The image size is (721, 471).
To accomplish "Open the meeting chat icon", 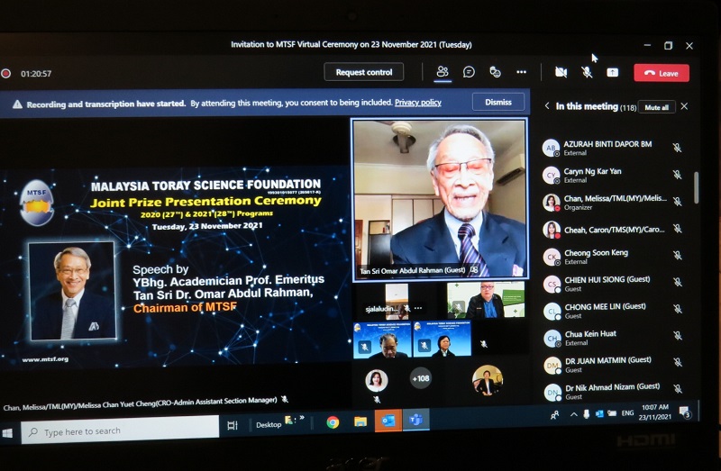I will (469, 72).
